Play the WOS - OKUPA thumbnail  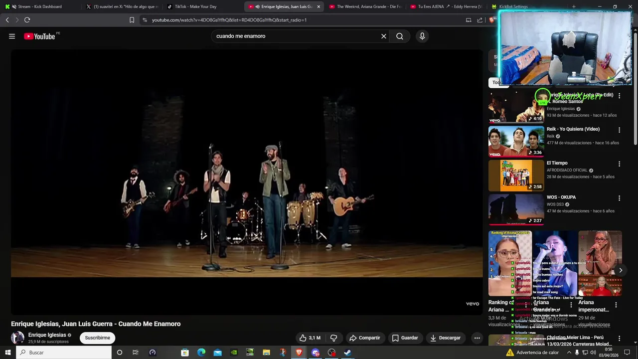516,209
